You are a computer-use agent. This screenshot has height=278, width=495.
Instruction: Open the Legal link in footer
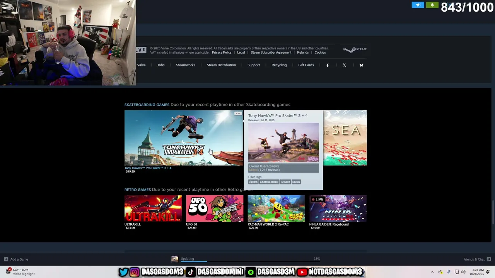[x=241, y=53]
